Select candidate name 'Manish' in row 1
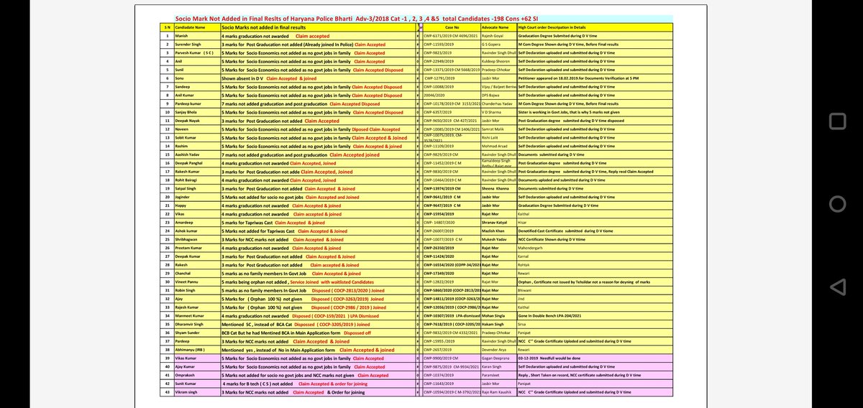The image size is (863, 408). (x=183, y=34)
